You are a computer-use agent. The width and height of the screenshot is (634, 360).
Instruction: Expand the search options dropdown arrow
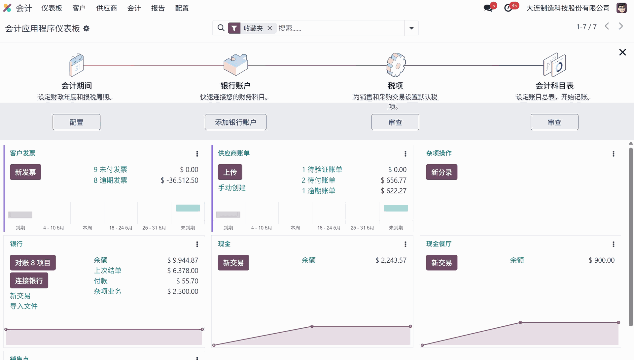pos(411,28)
